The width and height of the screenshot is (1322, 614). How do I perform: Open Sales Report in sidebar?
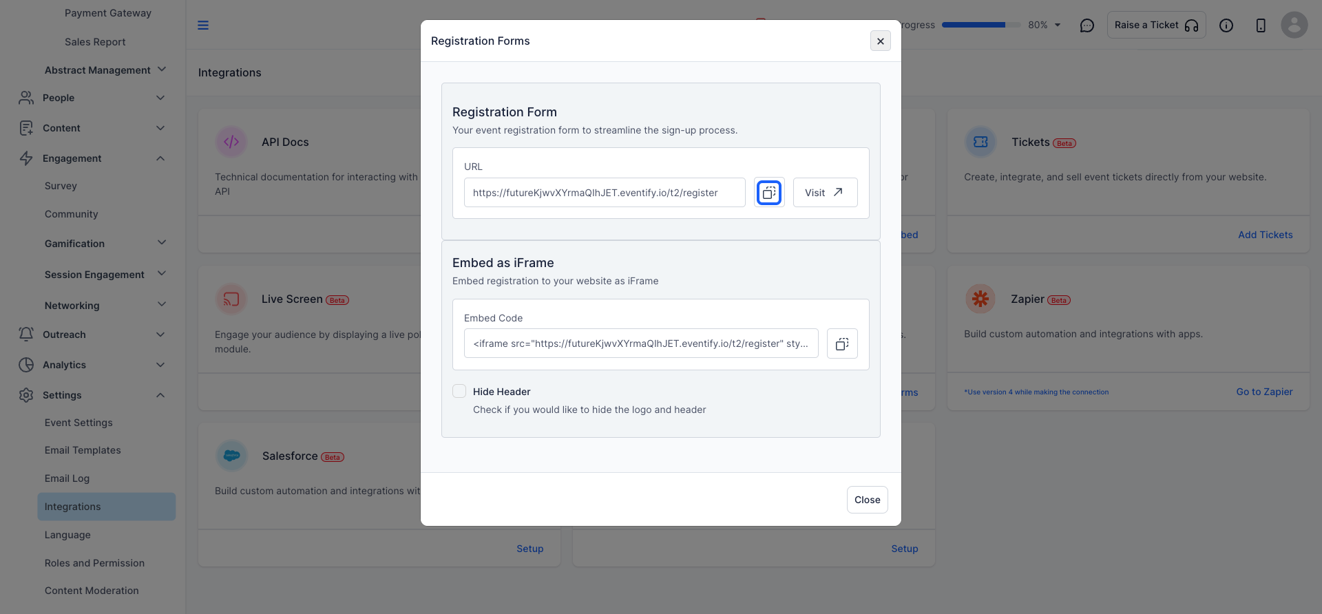[x=95, y=42]
